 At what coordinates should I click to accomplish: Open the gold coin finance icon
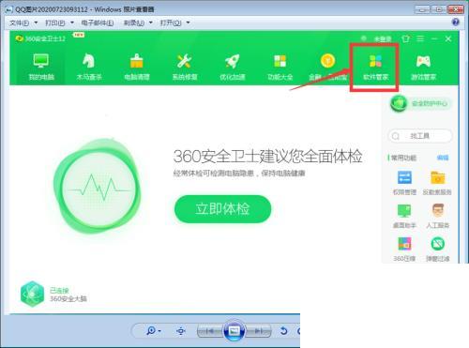click(327, 61)
